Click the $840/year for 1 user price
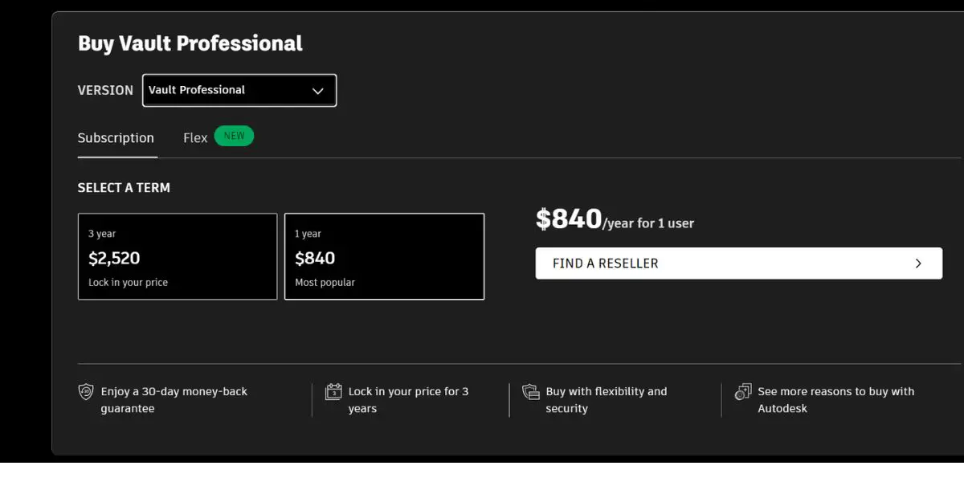964x482 pixels. click(615, 219)
